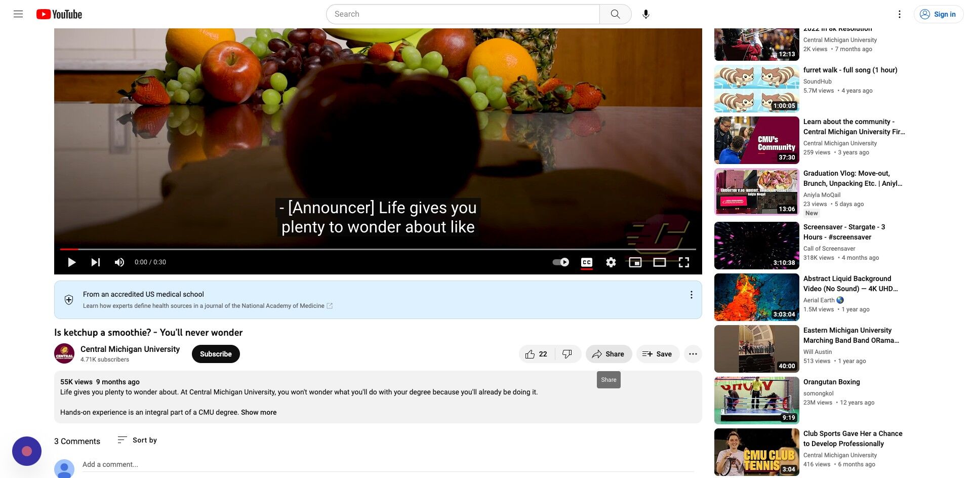Open more actions ellipsis beside Save

coord(693,354)
